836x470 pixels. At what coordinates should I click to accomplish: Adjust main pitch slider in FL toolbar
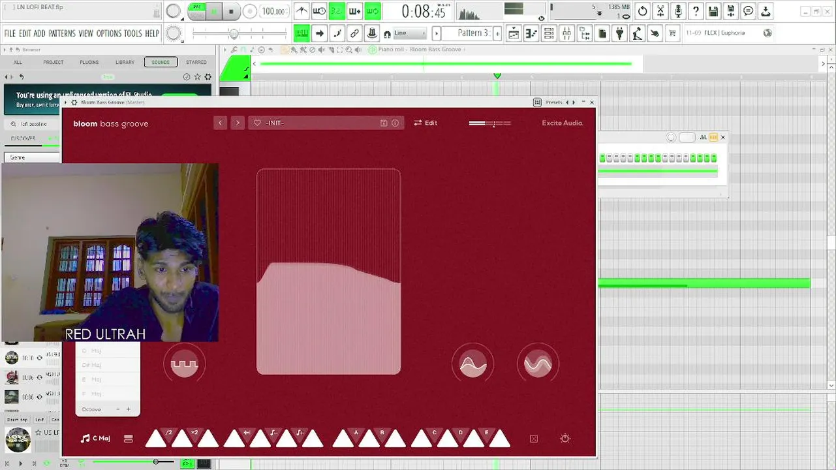coord(240,33)
